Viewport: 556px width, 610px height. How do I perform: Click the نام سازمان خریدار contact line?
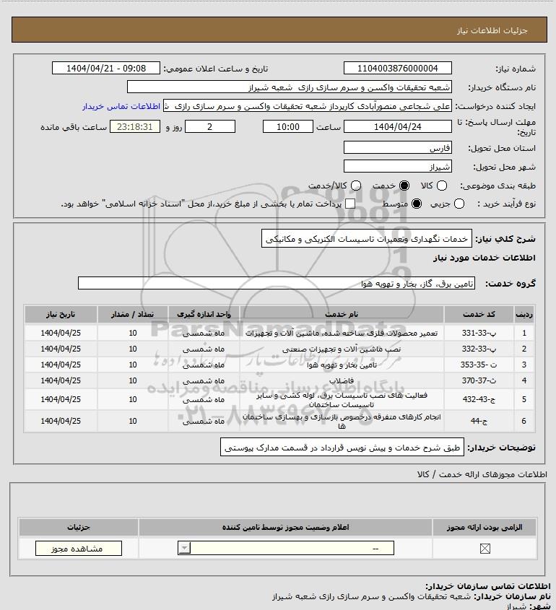coord(412,596)
